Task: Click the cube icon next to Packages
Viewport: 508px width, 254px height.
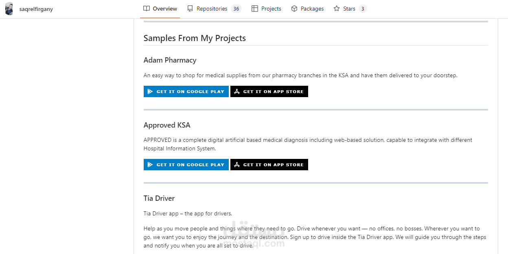Action: [294, 9]
